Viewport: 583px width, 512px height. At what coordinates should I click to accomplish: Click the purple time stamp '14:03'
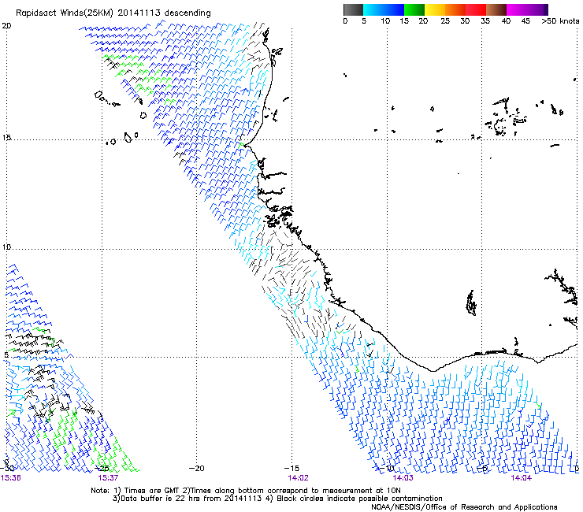(403, 477)
